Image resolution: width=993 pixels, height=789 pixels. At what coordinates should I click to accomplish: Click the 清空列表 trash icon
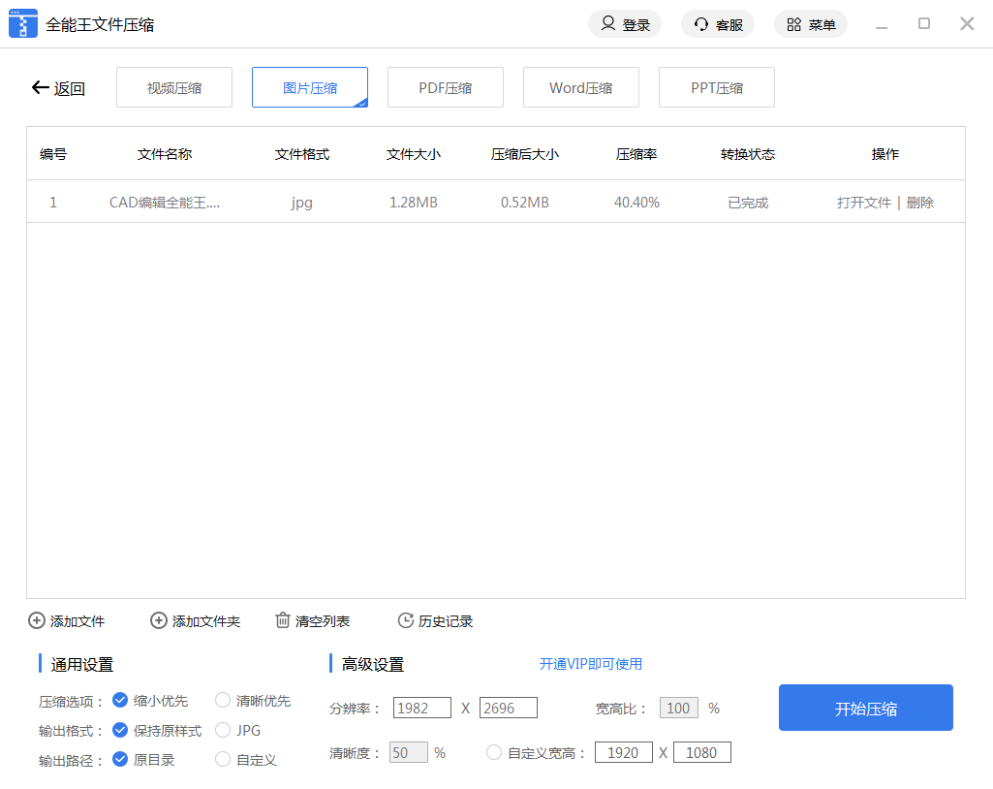(x=283, y=620)
